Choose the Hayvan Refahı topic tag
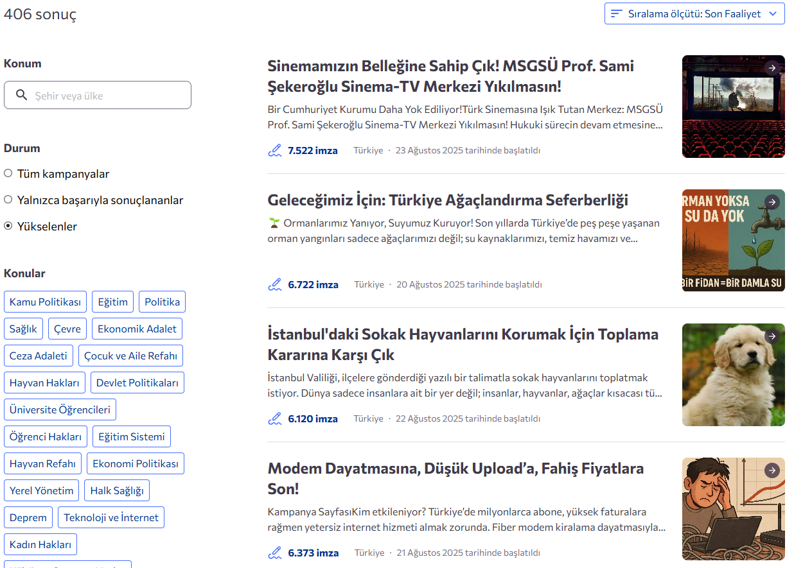Screen dimensions: 812x568 click(x=43, y=463)
